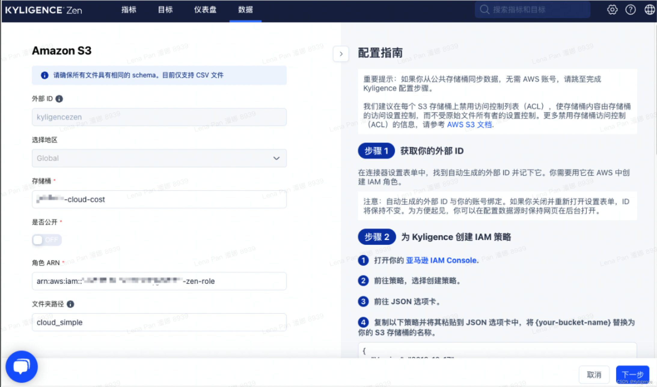Click the search magnifier icon
657x387 pixels.
coord(484,10)
